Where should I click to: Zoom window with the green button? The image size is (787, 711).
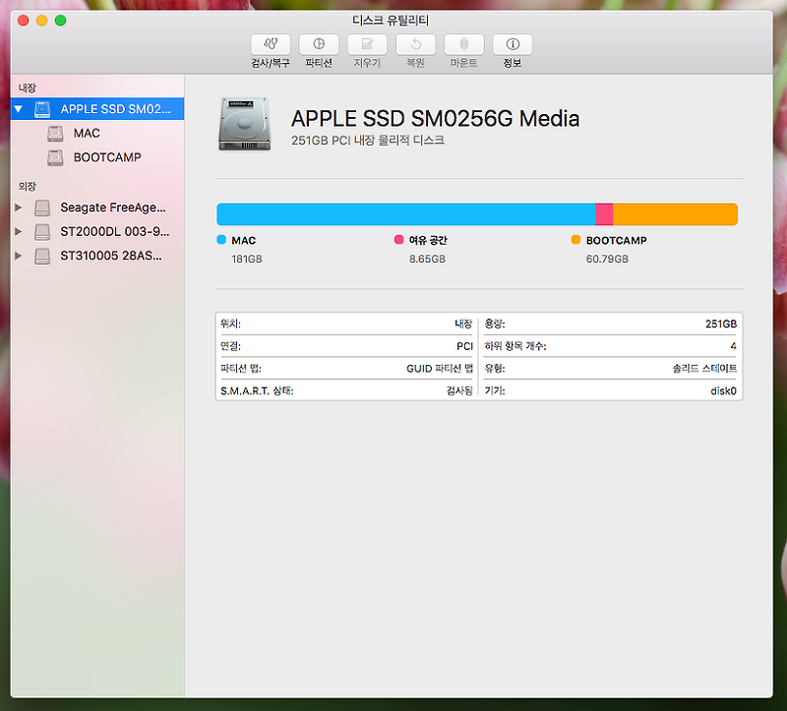tap(60, 20)
